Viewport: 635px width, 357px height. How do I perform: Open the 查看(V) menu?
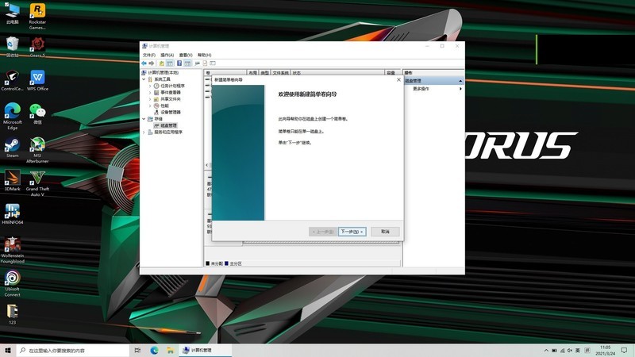coord(186,55)
